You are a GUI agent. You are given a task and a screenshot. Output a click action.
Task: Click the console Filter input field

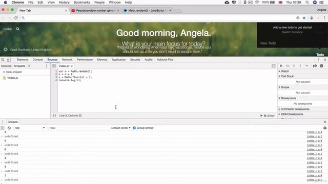pos(78,128)
